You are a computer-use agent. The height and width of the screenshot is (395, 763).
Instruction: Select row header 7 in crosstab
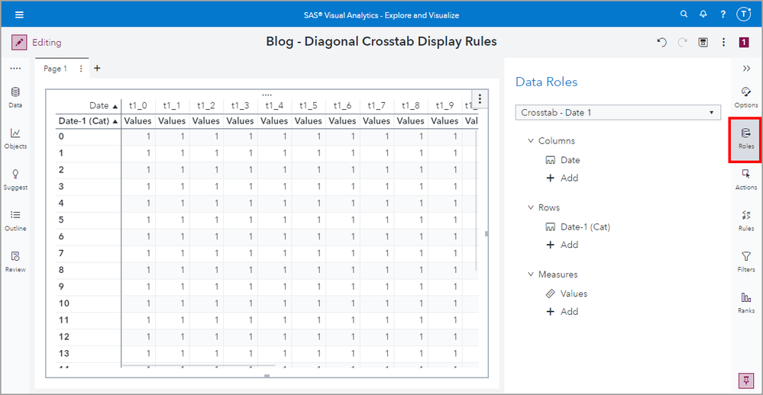coord(88,253)
